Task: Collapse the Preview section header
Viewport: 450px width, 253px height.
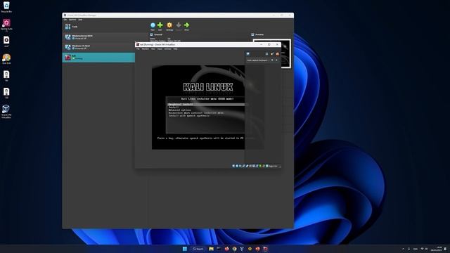Action: (257, 34)
